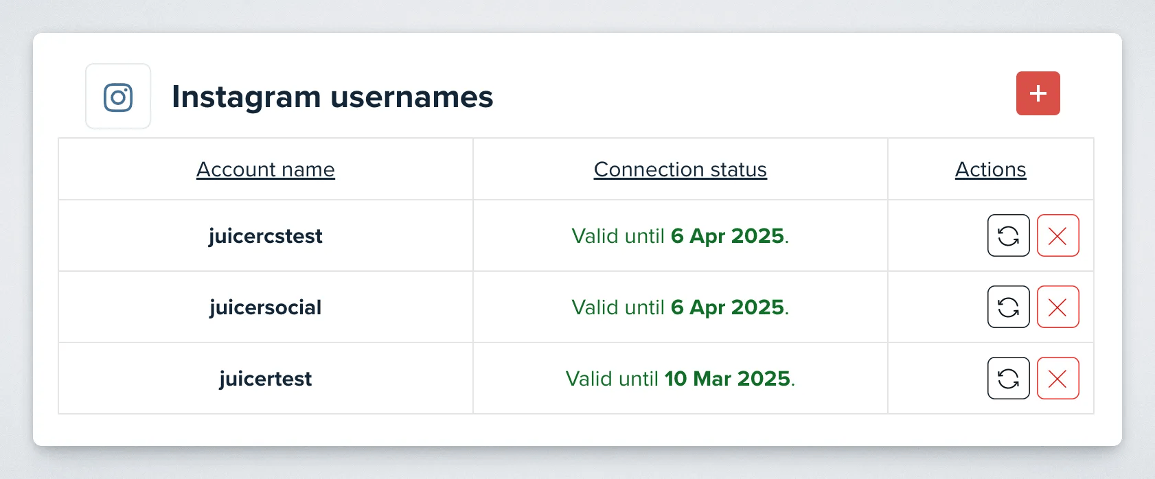
Task: Click the red plus add-username button
Action: [x=1038, y=93]
